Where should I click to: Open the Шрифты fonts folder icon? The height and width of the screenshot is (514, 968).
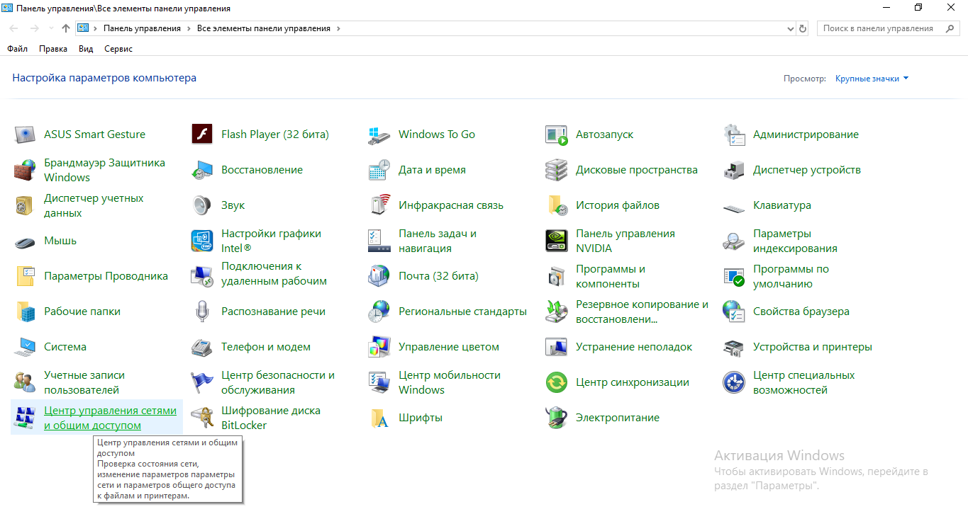click(379, 418)
